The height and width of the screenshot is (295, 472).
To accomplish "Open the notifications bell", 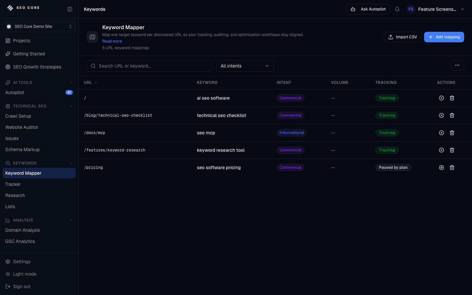I will pos(397,9).
